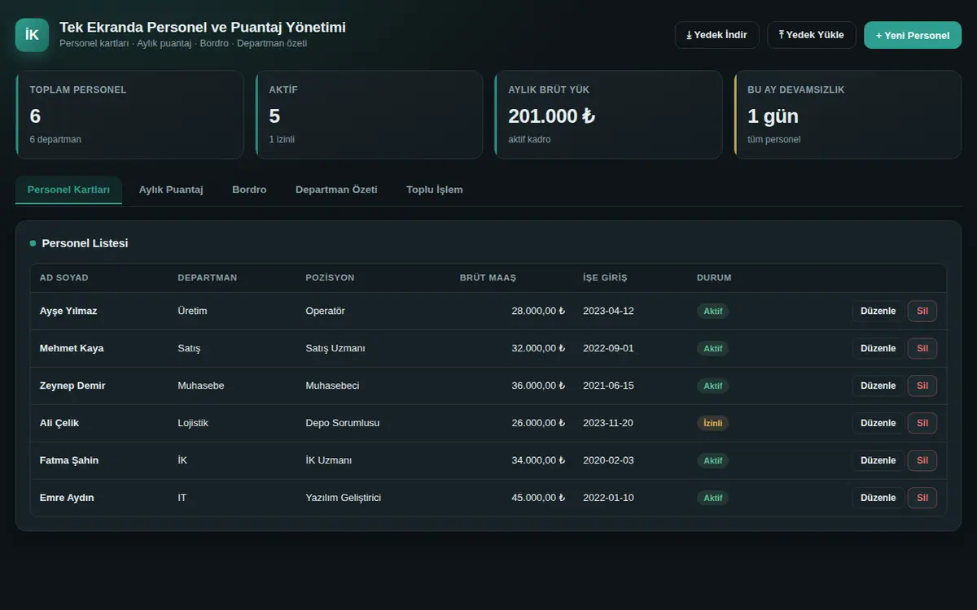
Task: Click the Personel Listesi heading
Action: 85,243
